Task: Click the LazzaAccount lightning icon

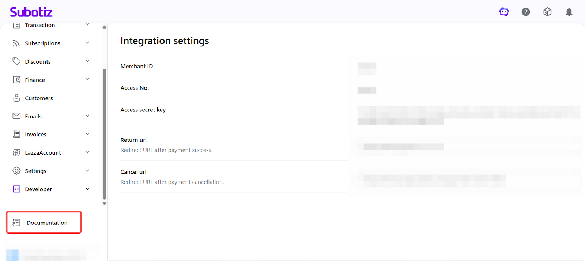Action: [16, 153]
